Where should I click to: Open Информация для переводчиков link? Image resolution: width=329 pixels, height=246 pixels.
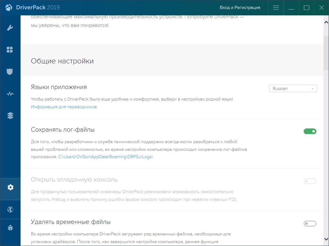point(64,107)
